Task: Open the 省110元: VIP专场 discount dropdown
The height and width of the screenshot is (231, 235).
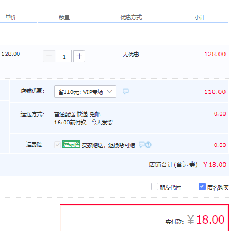Action: pyautogui.click(x=85, y=91)
